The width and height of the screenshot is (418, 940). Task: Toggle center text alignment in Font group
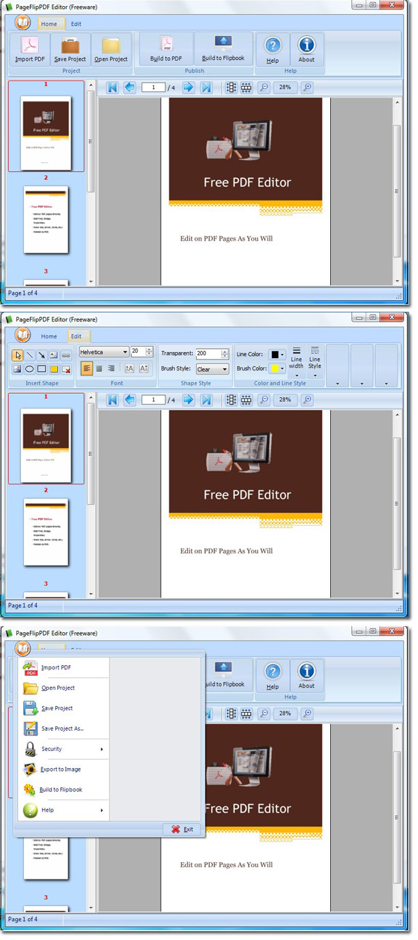pyautogui.click(x=99, y=368)
